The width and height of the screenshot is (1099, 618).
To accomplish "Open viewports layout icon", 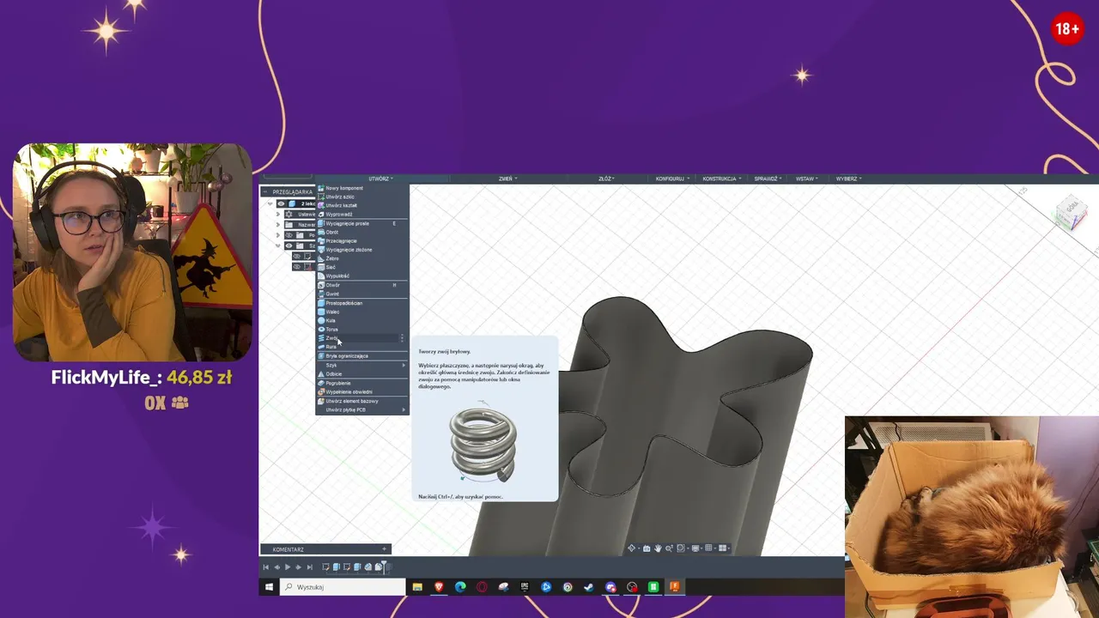I will (x=724, y=548).
